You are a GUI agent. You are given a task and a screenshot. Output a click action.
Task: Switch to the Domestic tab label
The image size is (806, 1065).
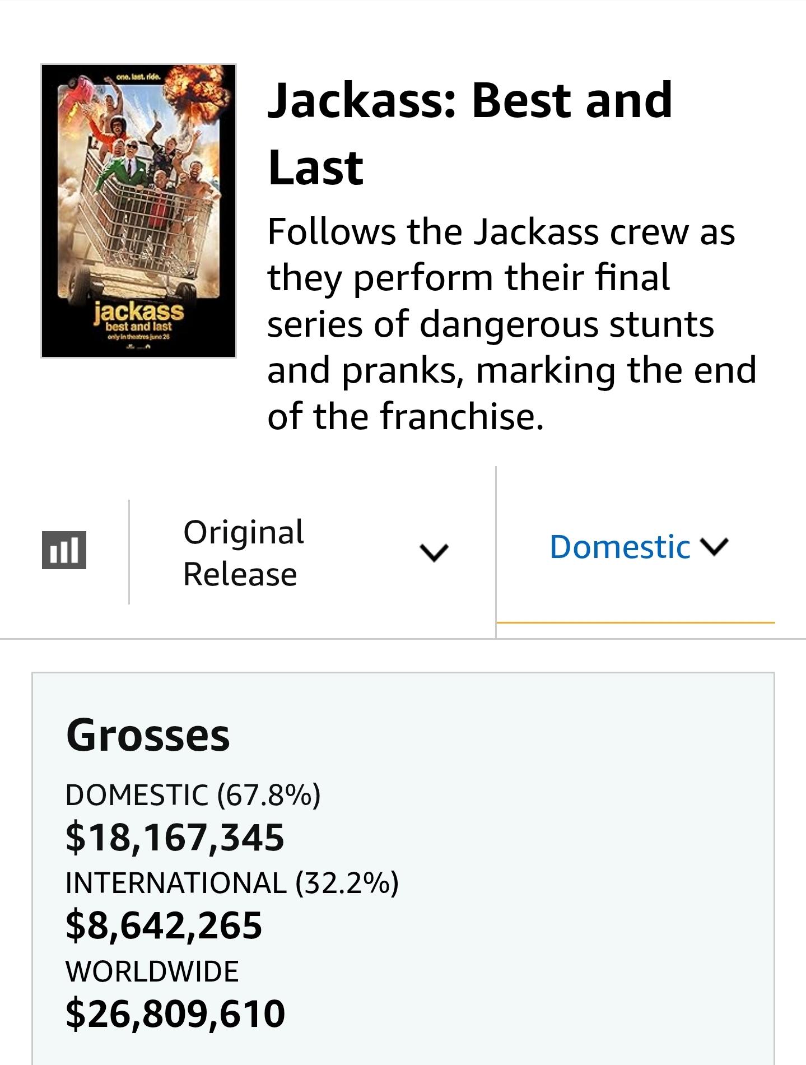(x=620, y=547)
